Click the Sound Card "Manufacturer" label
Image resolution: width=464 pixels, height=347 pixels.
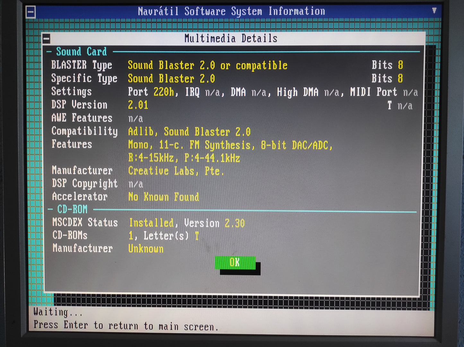[x=82, y=170]
